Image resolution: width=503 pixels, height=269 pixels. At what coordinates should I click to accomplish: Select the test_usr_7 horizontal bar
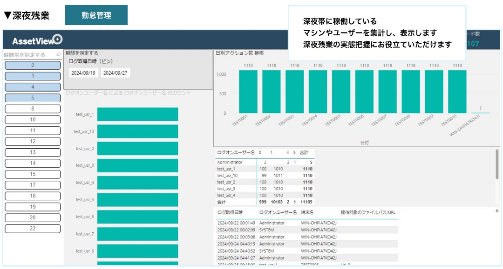pos(137,234)
